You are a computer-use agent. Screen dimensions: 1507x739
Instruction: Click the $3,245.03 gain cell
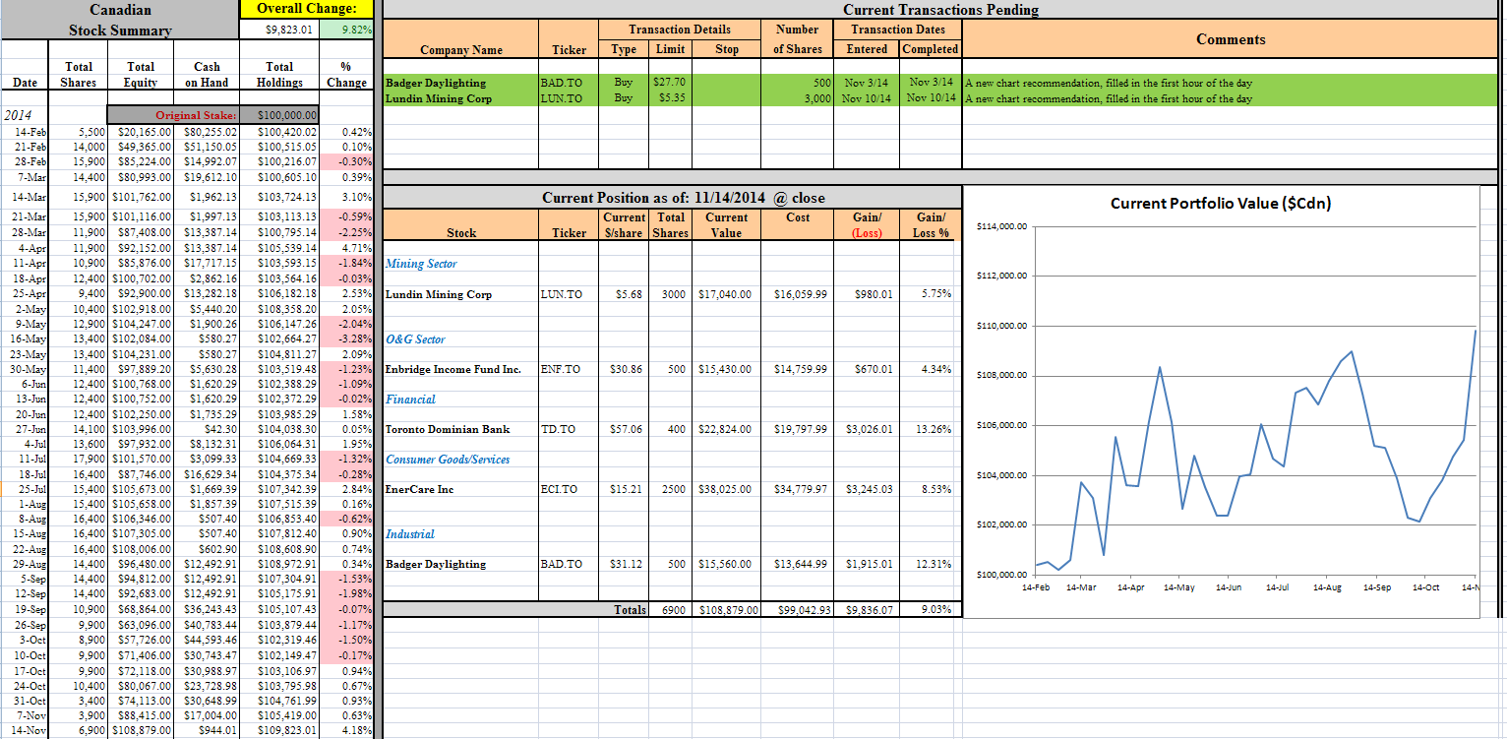click(869, 489)
